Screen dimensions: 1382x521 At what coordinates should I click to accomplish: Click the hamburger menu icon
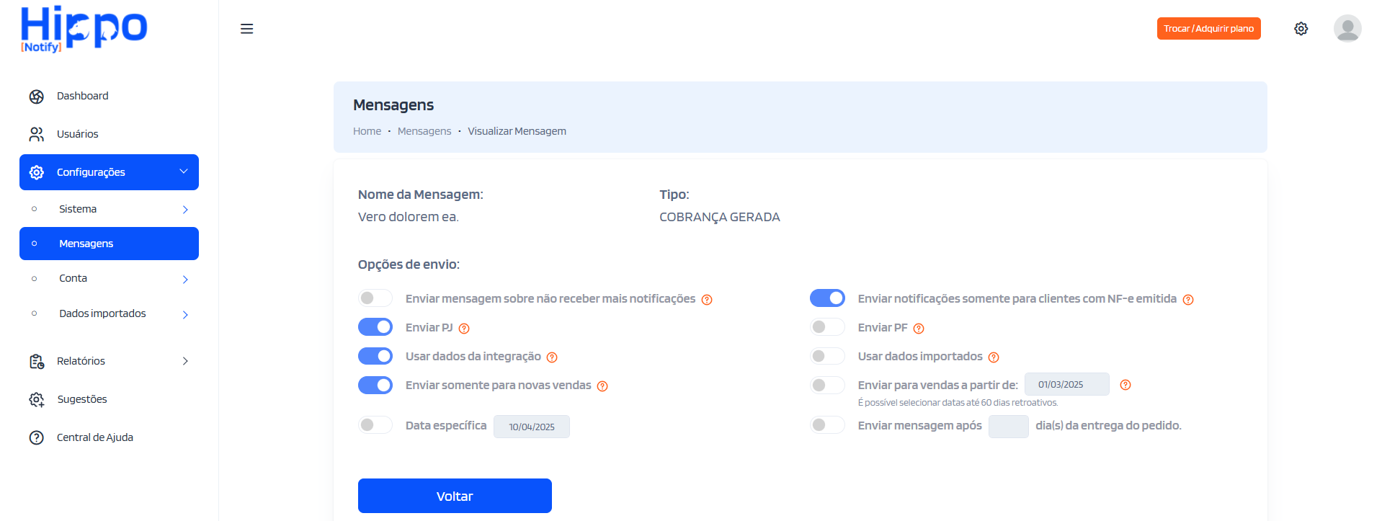pyautogui.click(x=246, y=29)
